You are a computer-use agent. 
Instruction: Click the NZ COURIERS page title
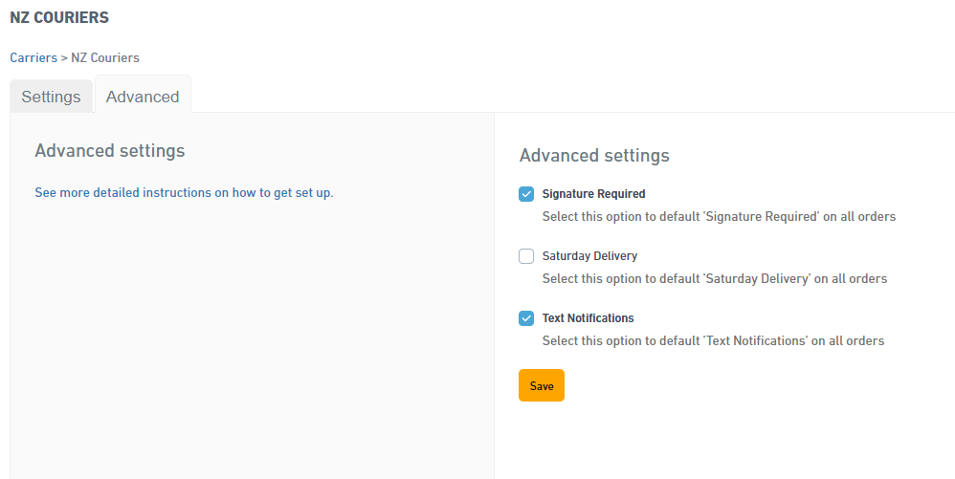click(59, 17)
